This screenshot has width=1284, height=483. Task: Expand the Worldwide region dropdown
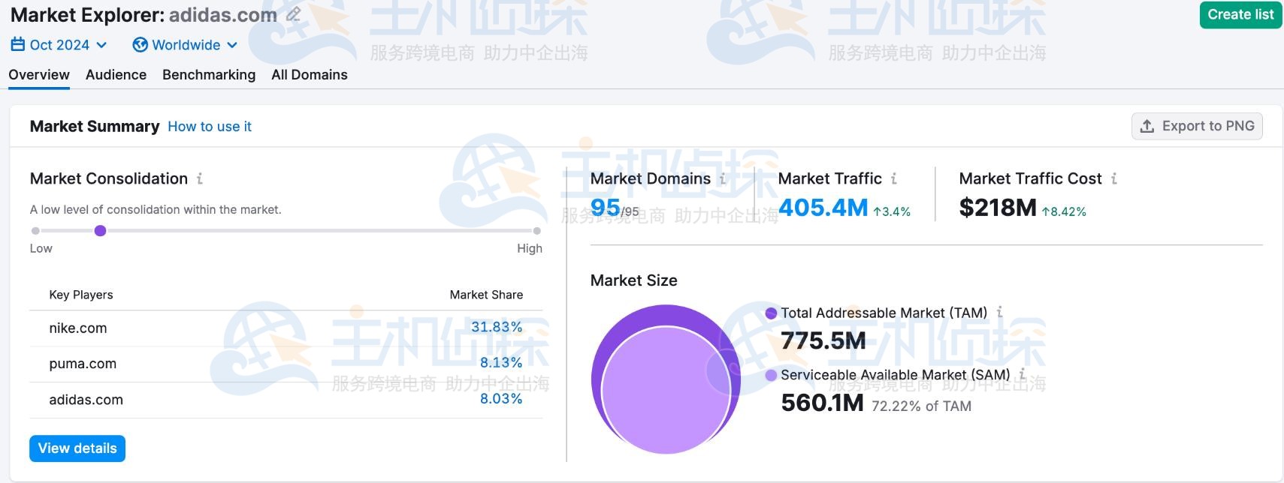click(x=232, y=45)
